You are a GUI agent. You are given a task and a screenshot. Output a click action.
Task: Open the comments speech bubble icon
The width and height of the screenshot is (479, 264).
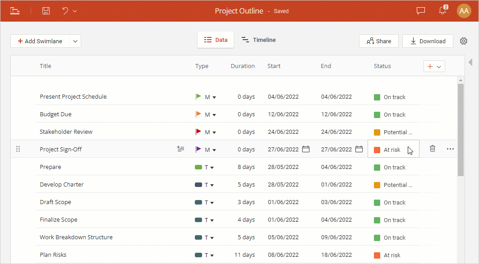click(420, 11)
